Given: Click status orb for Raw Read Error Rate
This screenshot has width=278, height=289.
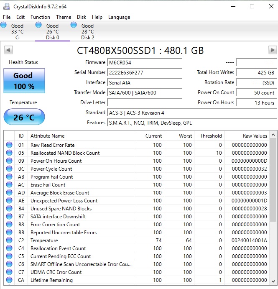Looking at the screenshot, I should click(9, 145).
